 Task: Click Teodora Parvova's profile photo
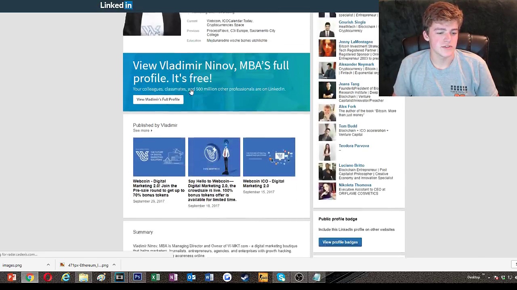click(327, 152)
